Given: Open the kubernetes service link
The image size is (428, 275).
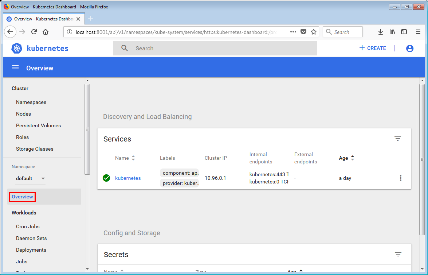Looking at the screenshot, I should click(128, 178).
